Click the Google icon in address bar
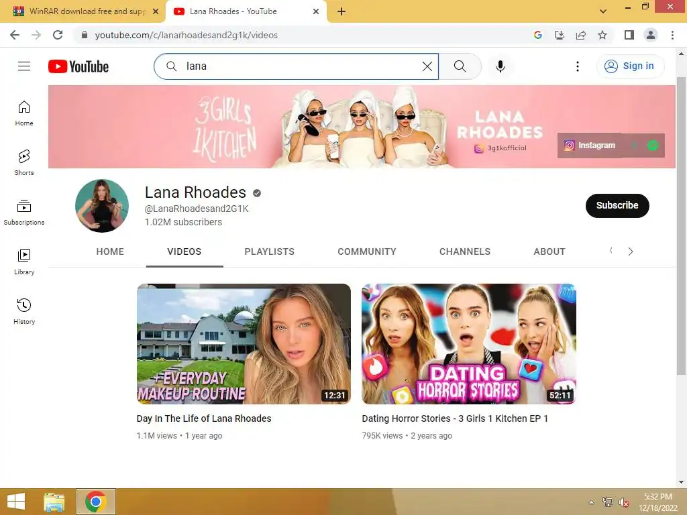Viewport: 687px width, 515px height. click(x=538, y=35)
